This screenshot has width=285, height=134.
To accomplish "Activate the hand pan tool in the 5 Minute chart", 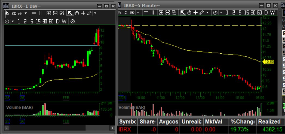I will pos(189,13).
